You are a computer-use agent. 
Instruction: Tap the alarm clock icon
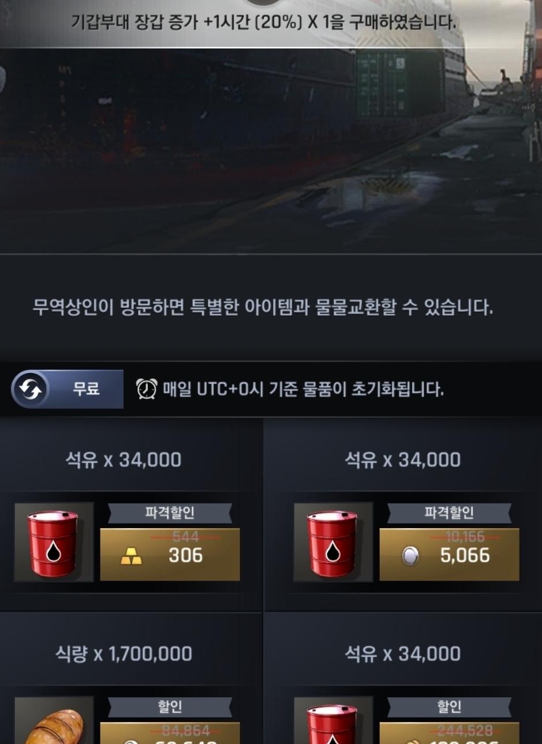point(146,389)
